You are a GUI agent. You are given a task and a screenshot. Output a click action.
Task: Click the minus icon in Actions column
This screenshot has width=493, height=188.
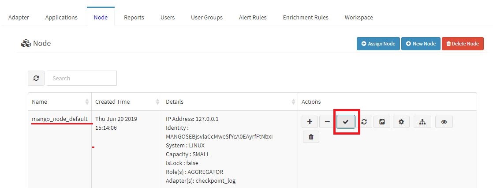[x=327, y=122]
